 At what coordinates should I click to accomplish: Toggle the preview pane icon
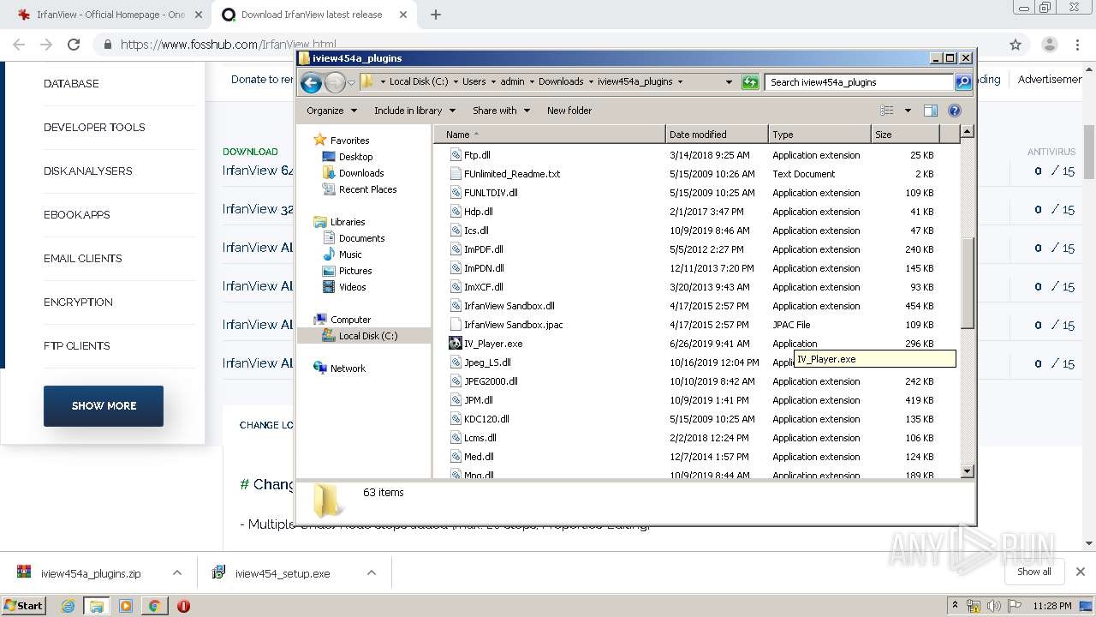point(931,111)
